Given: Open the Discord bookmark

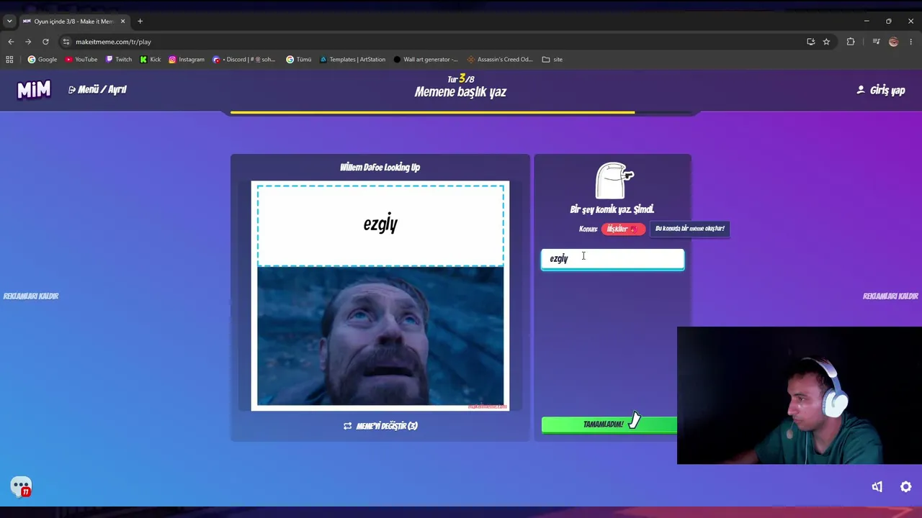Looking at the screenshot, I should pos(244,60).
